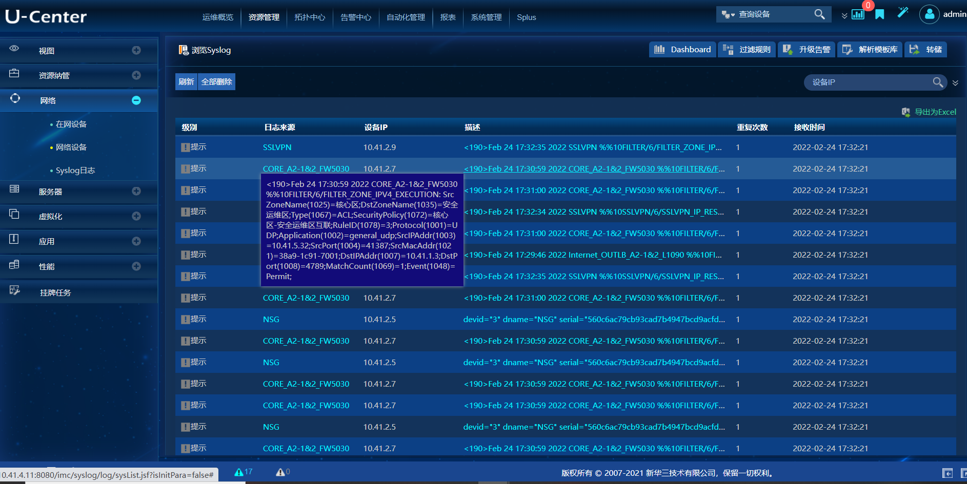967x484 pixels.
Task: Open 过滤规则 filter rules
Action: pos(747,50)
